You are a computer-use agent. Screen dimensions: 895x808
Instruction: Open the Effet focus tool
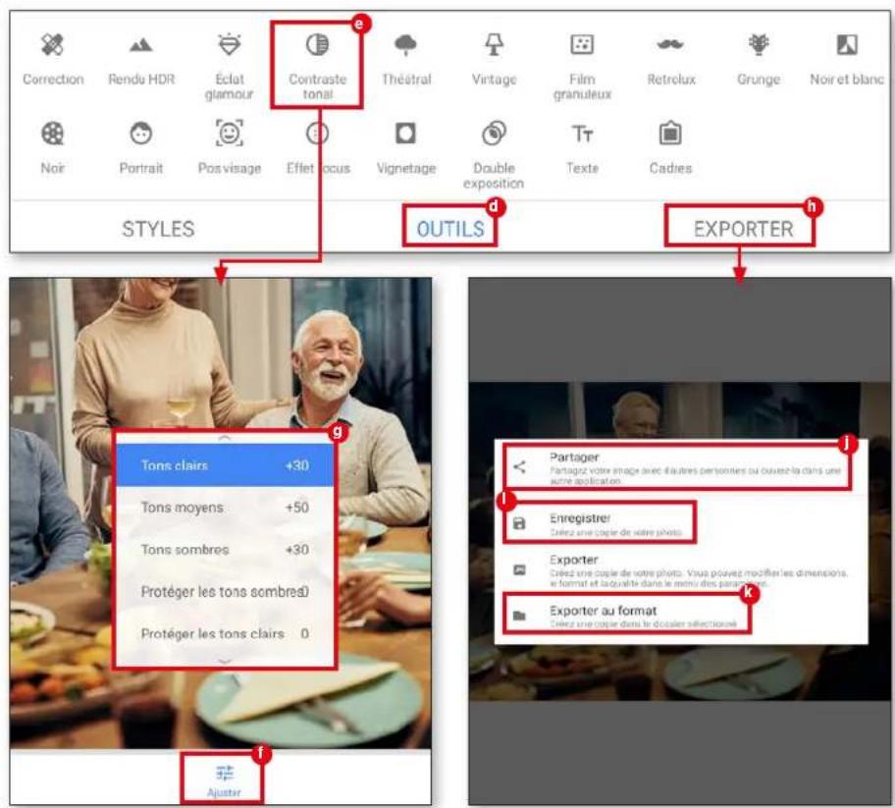317,148
